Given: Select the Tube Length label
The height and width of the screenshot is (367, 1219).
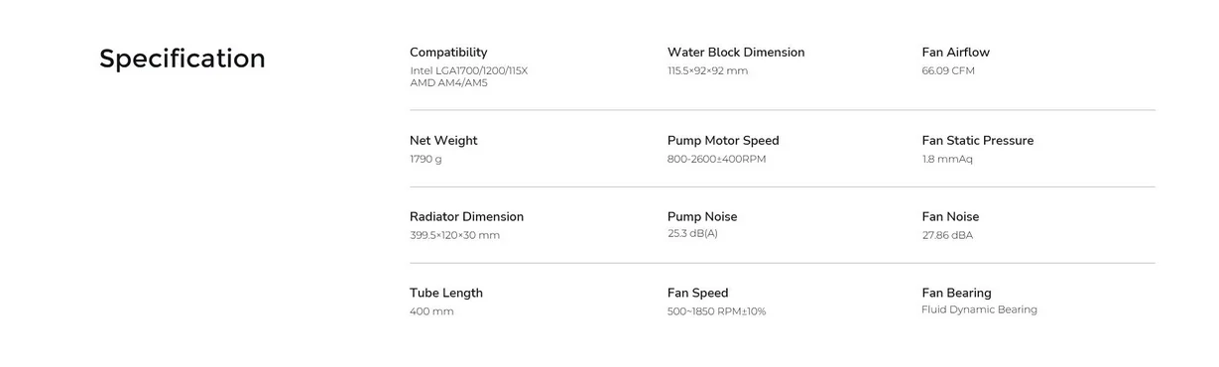Looking at the screenshot, I should (446, 294).
